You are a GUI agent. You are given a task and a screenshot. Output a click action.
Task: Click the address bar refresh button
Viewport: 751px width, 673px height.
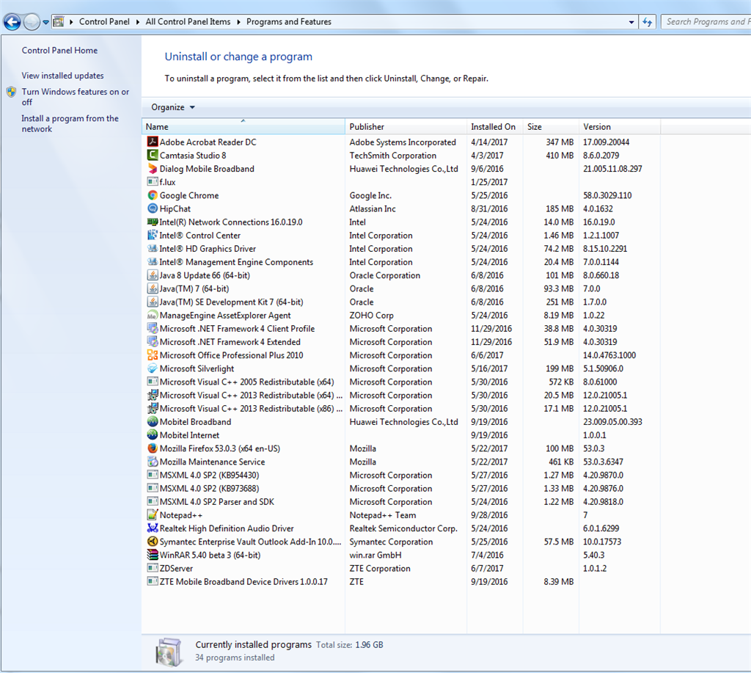(x=647, y=21)
